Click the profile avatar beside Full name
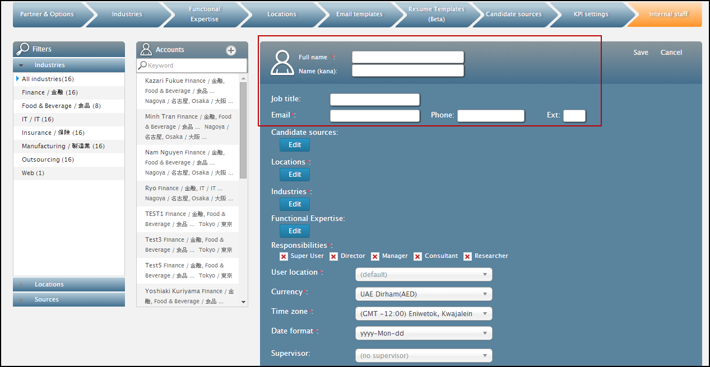The width and height of the screenshot is (710, 367). click(282, 63)
